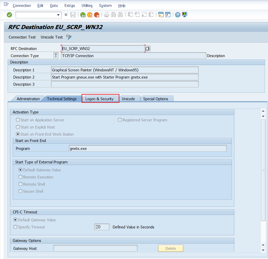Image resolution: width=268 pixels, height=259 pixels.
Task: Open the command field dropdown arrow
Action: [x=59, y=15]
